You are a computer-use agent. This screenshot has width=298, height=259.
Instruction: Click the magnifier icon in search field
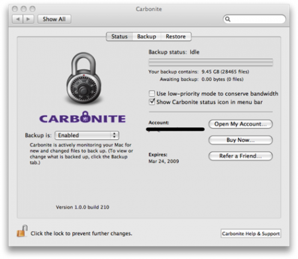pos(228,19)
